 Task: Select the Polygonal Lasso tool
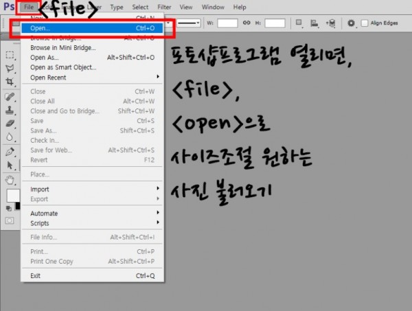click(x=10, y=68)
